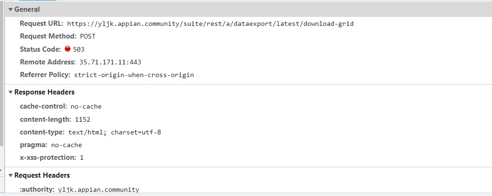Collapse the Response Headers section
Viewport: 492px width, 196px height.
[11, 92]
